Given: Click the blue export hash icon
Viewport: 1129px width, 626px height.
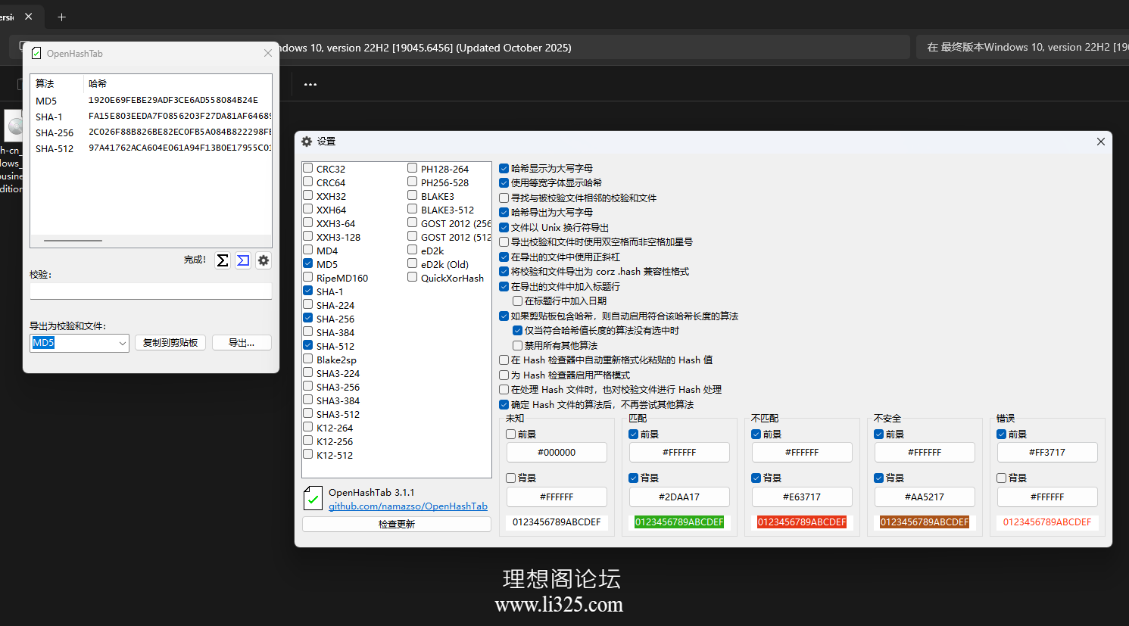Looking at the screenshot, I should (x=242, y=260).
